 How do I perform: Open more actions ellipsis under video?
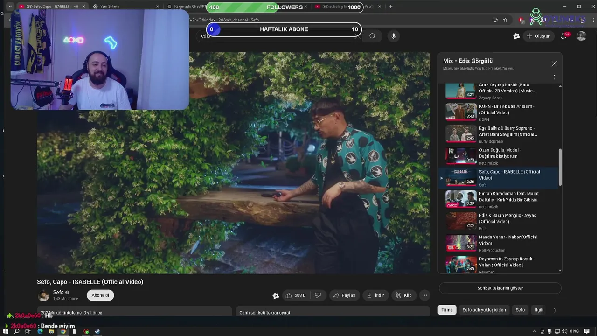coord(424,295)
